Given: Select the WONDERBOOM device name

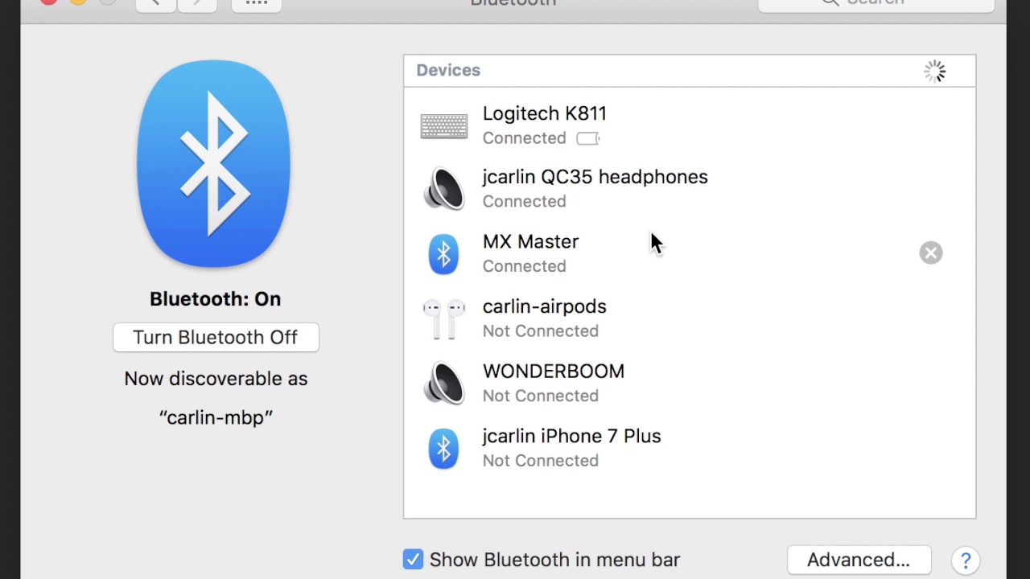Looking at the screenshot, I should (554, 371).
